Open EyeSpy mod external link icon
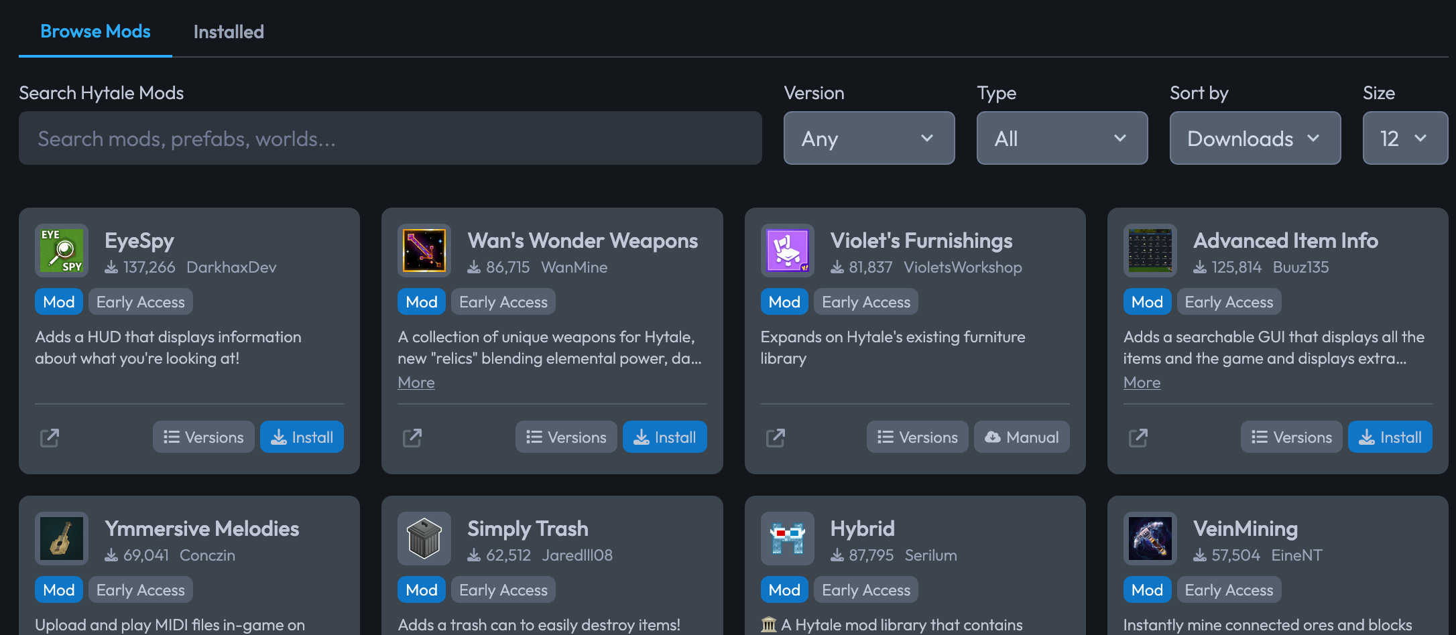 [50, 437]
